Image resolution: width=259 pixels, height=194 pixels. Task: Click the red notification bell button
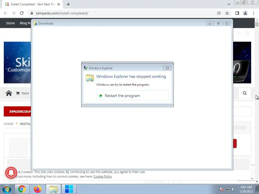(x=11, y=173)
